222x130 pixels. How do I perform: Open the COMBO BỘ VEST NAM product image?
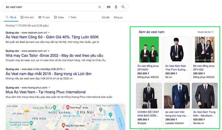point(149,95)
